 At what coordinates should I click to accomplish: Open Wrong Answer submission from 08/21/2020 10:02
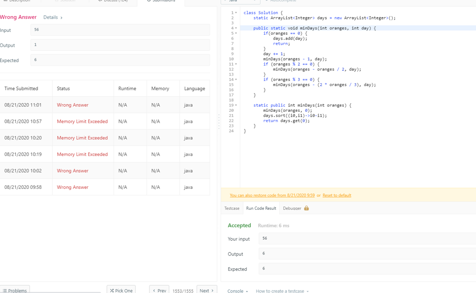pyautogui.click(x=72, y=171)
